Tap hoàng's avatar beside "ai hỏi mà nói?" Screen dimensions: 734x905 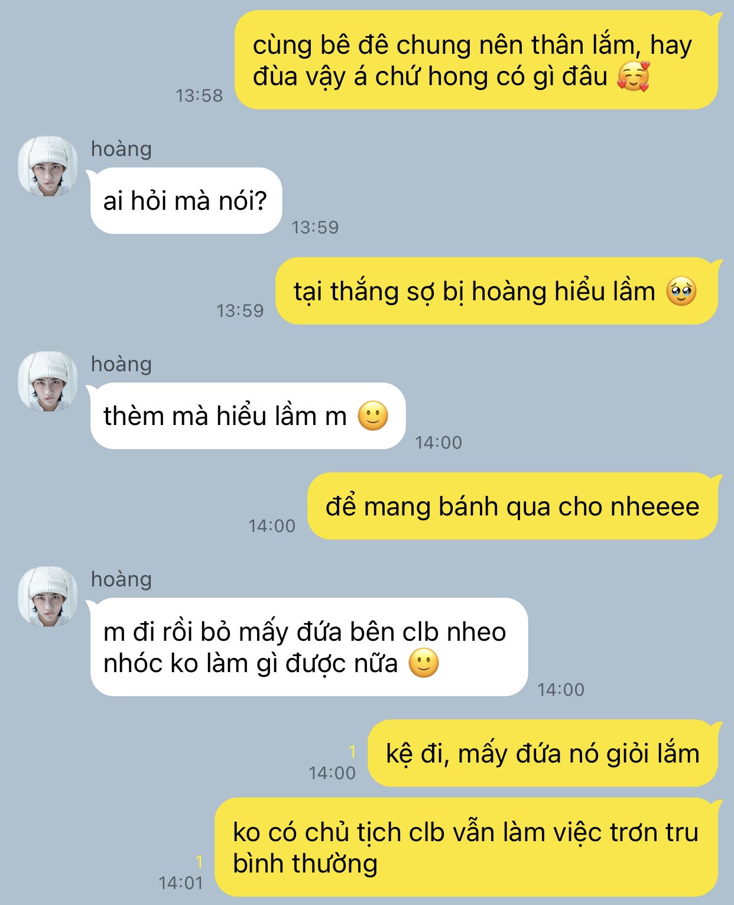tap(48, 166)
